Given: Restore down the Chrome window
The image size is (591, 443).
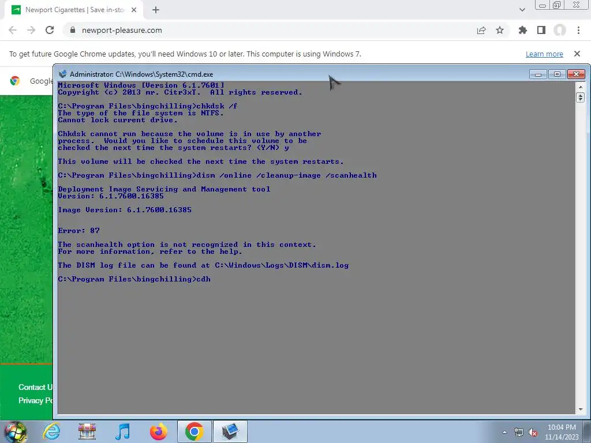Looking at the screenshot, I should click(x=557, y=5).
